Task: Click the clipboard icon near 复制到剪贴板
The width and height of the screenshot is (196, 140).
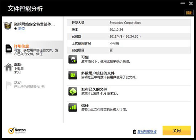Action: (x=134, y=131)
